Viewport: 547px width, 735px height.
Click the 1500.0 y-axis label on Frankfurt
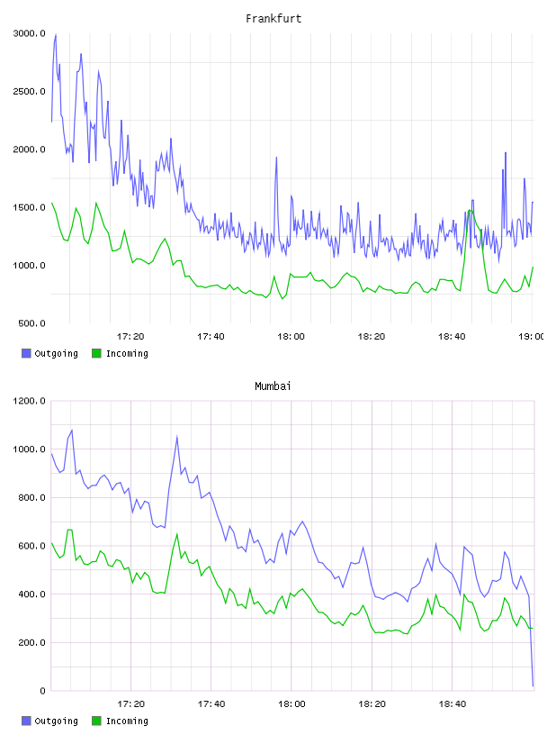tap(29, 208)
